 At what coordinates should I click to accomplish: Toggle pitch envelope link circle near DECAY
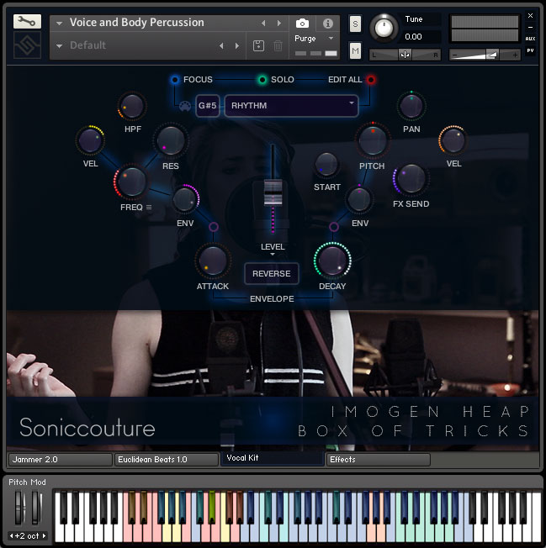click(x=334, y=227)
